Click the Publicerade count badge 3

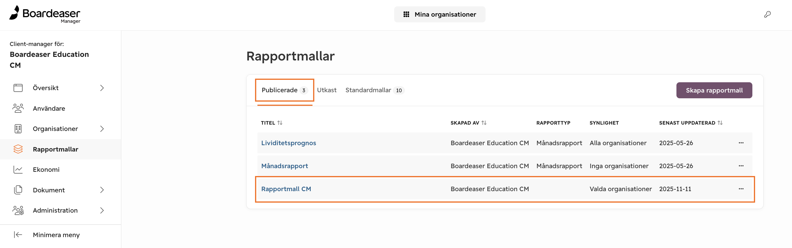[x=303, y=90]
